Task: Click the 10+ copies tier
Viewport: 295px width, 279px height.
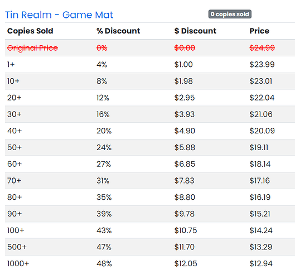Action: point(13,81)
